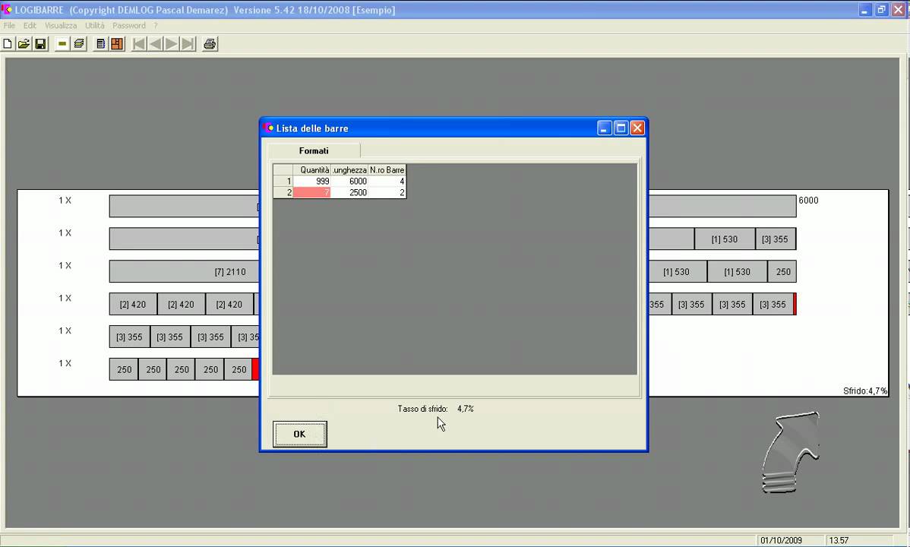Click the LOGIBARRE application icon in title bar
Screen dimensions: 910x547
click(6, 10)
